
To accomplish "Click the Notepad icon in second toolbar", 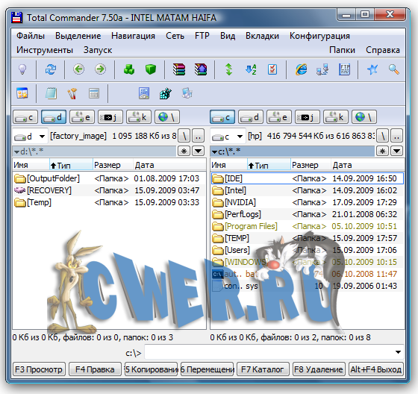I will [x=51, y=93].
